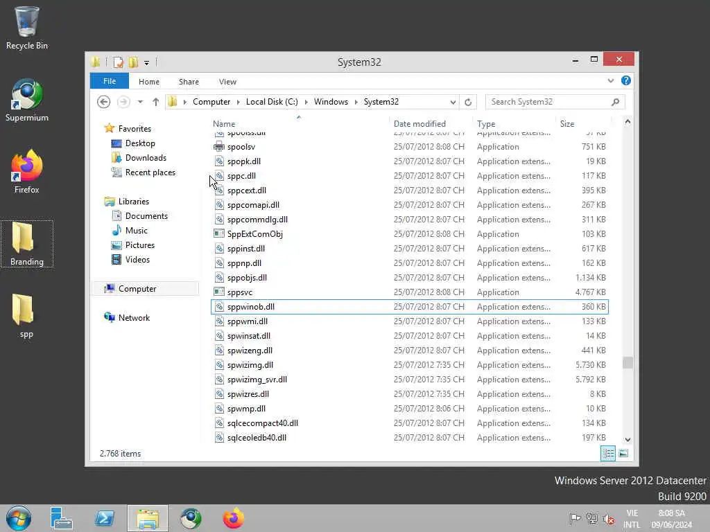
Task: Open the Home ribbon tab
Action: tap(149, 82)
